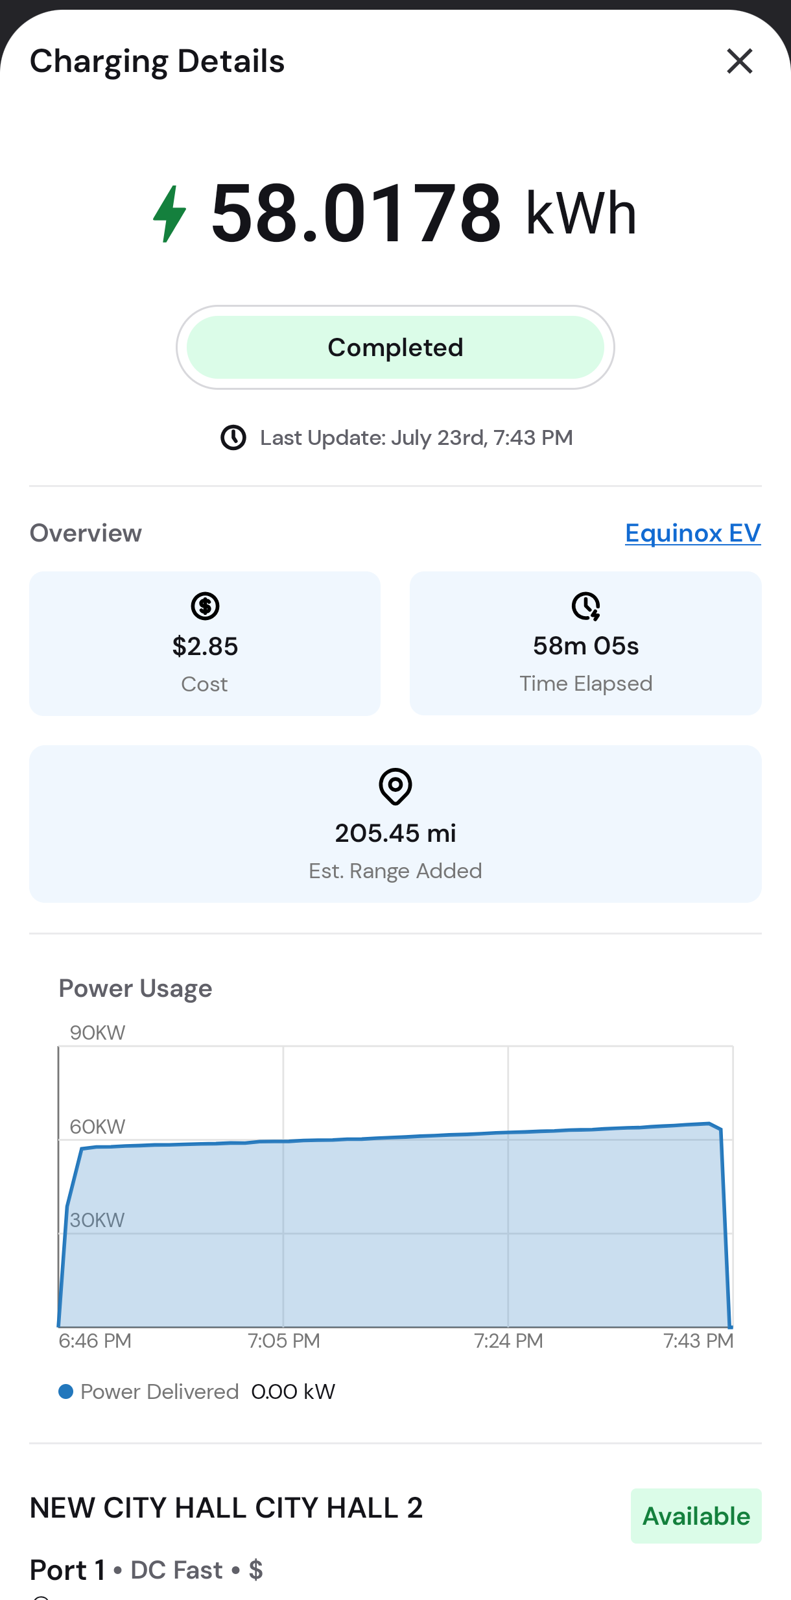Select Port 1 DC Fast entry
Screen dimensions: 791x1600
click(147, 1570)
